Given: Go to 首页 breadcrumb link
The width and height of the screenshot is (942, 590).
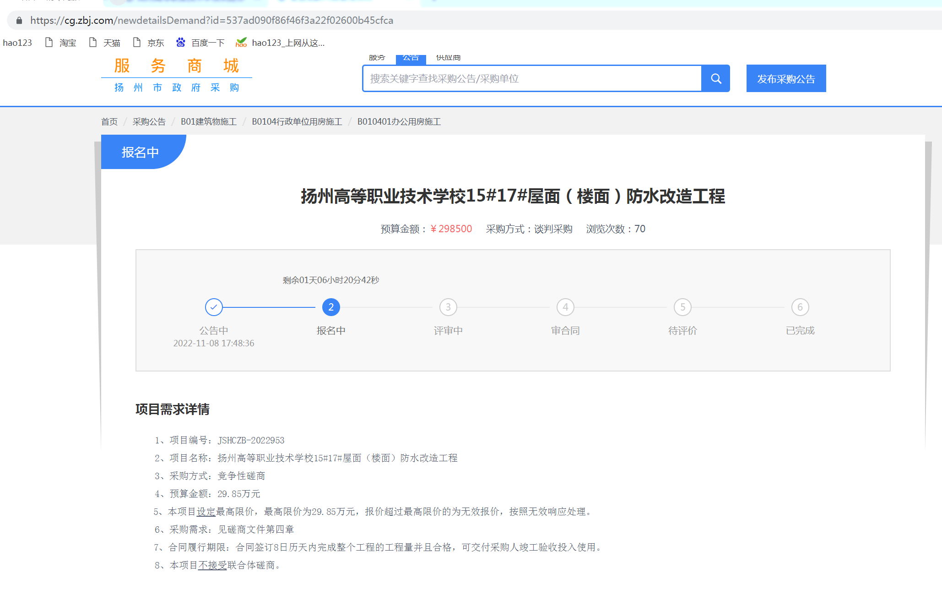Looking at the screenshot, I should pyautogui.click(x=109, y=122).
